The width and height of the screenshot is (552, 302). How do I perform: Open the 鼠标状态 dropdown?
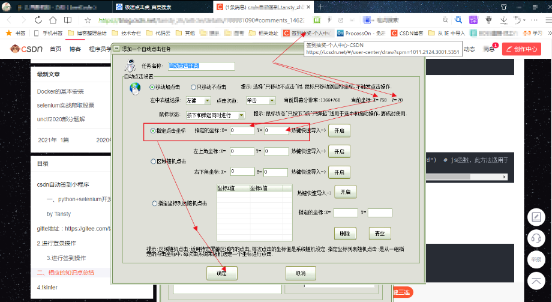(x=215, y=115)
